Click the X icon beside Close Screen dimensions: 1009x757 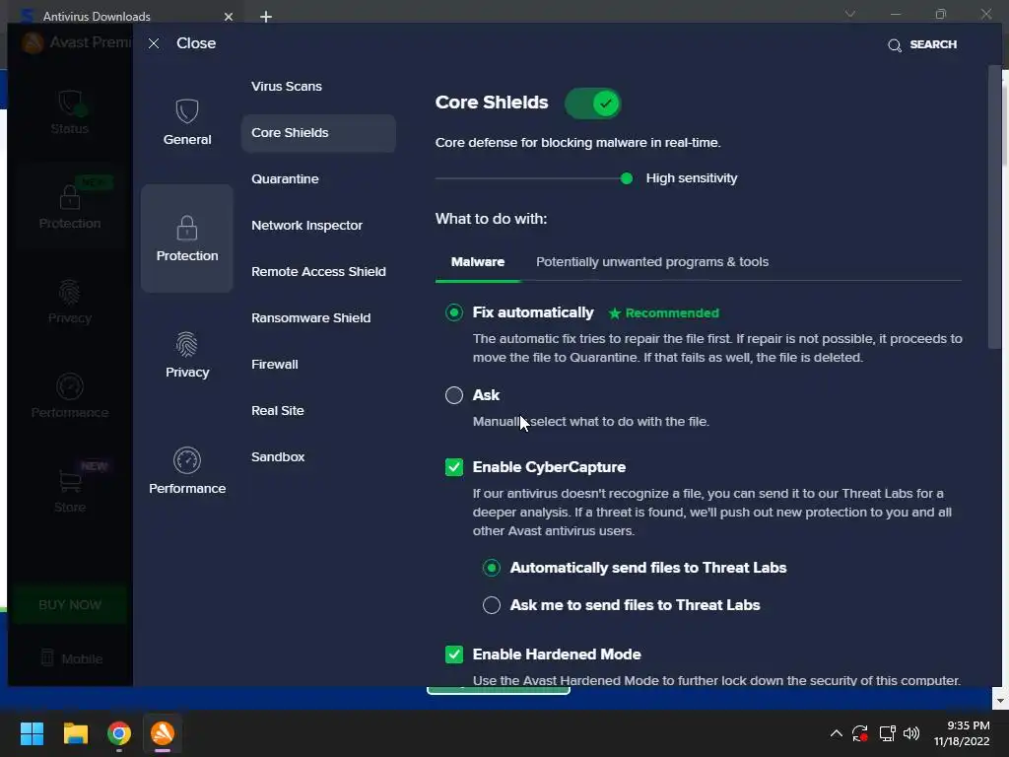point(154,43)
